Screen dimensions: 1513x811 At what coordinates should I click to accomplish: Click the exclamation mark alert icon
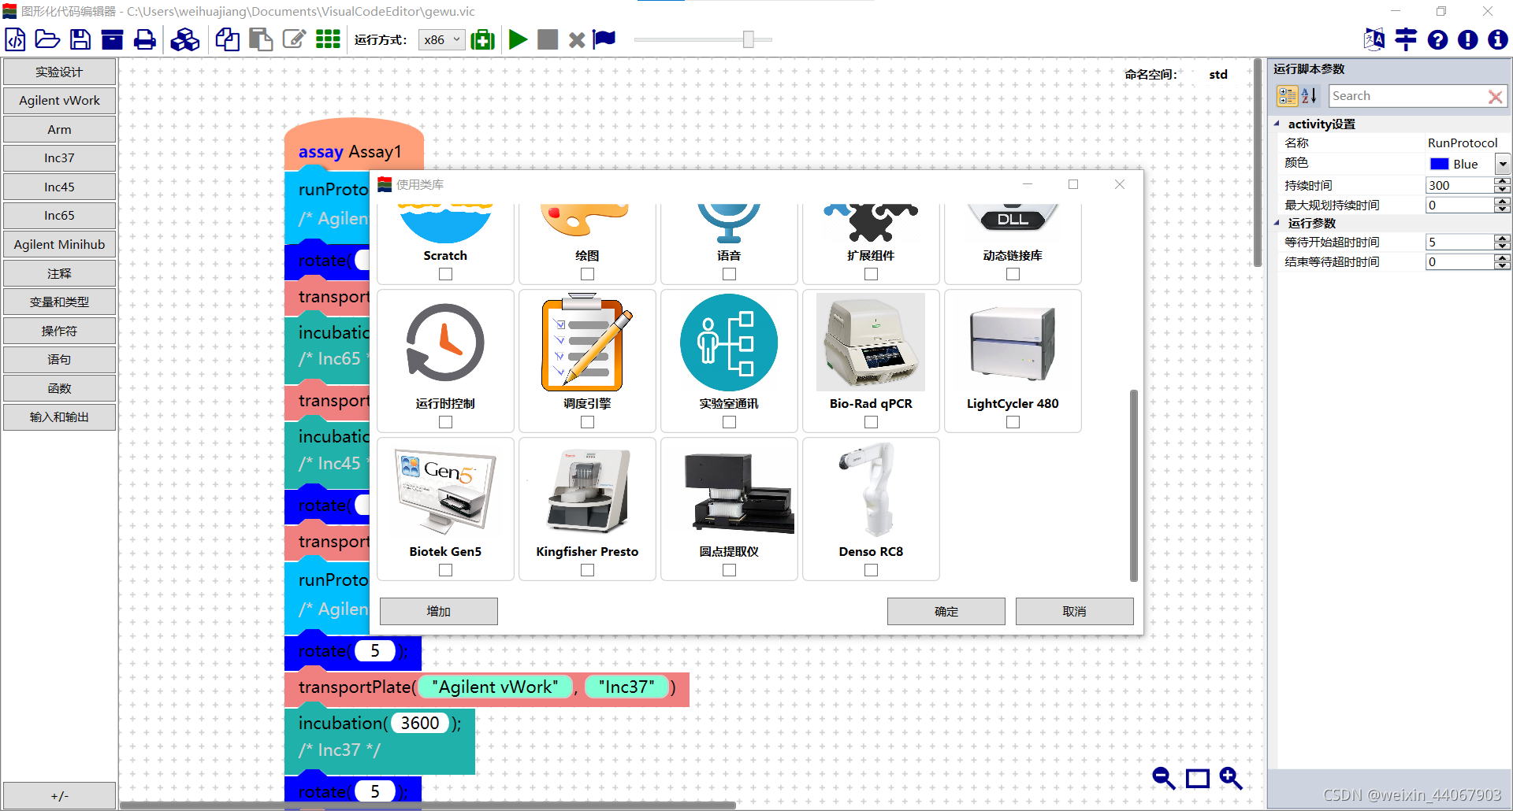[1467, 40]
